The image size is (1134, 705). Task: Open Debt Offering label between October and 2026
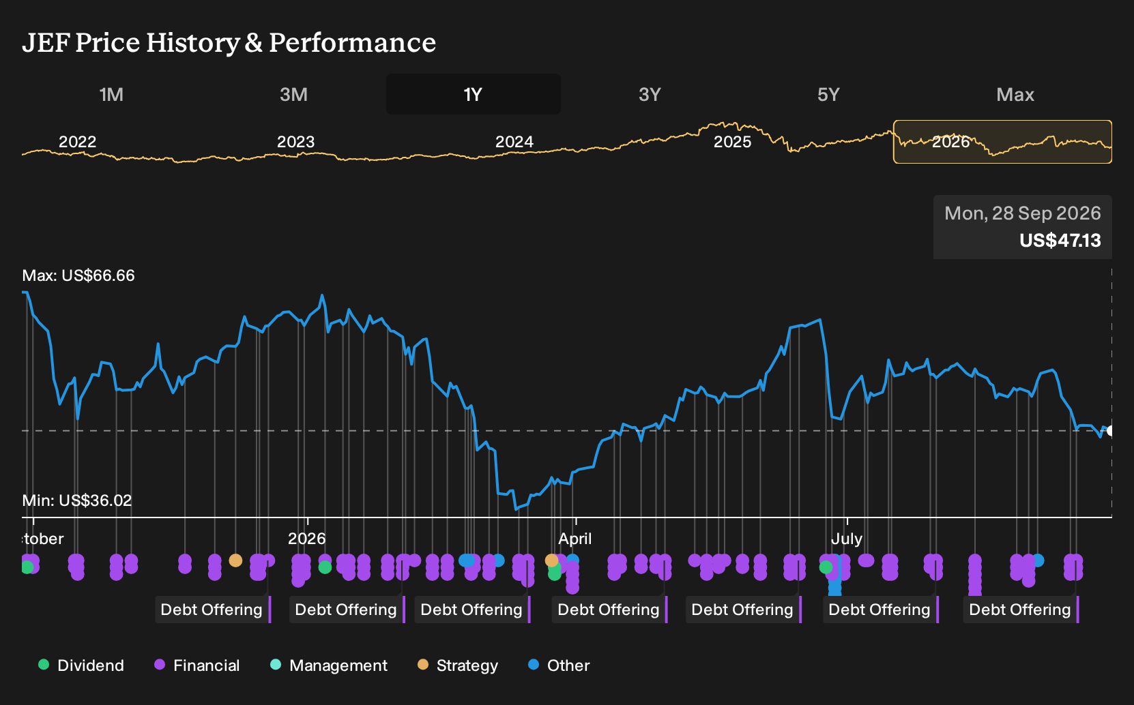tap(213, 610)
